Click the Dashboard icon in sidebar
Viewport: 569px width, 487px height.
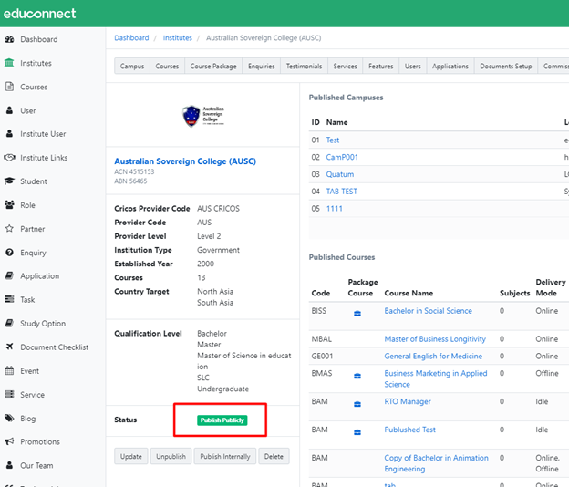coord(9,40)
